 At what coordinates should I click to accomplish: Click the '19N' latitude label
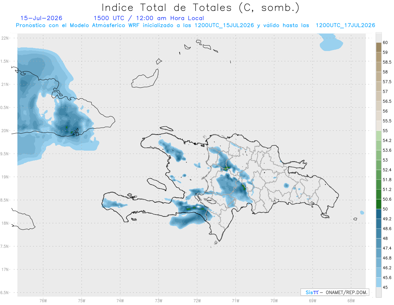(6, 177)
